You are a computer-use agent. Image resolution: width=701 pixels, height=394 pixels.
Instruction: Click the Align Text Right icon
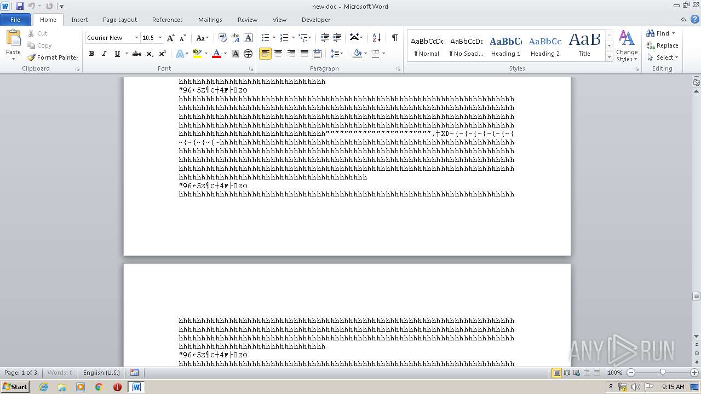(291, 54)
